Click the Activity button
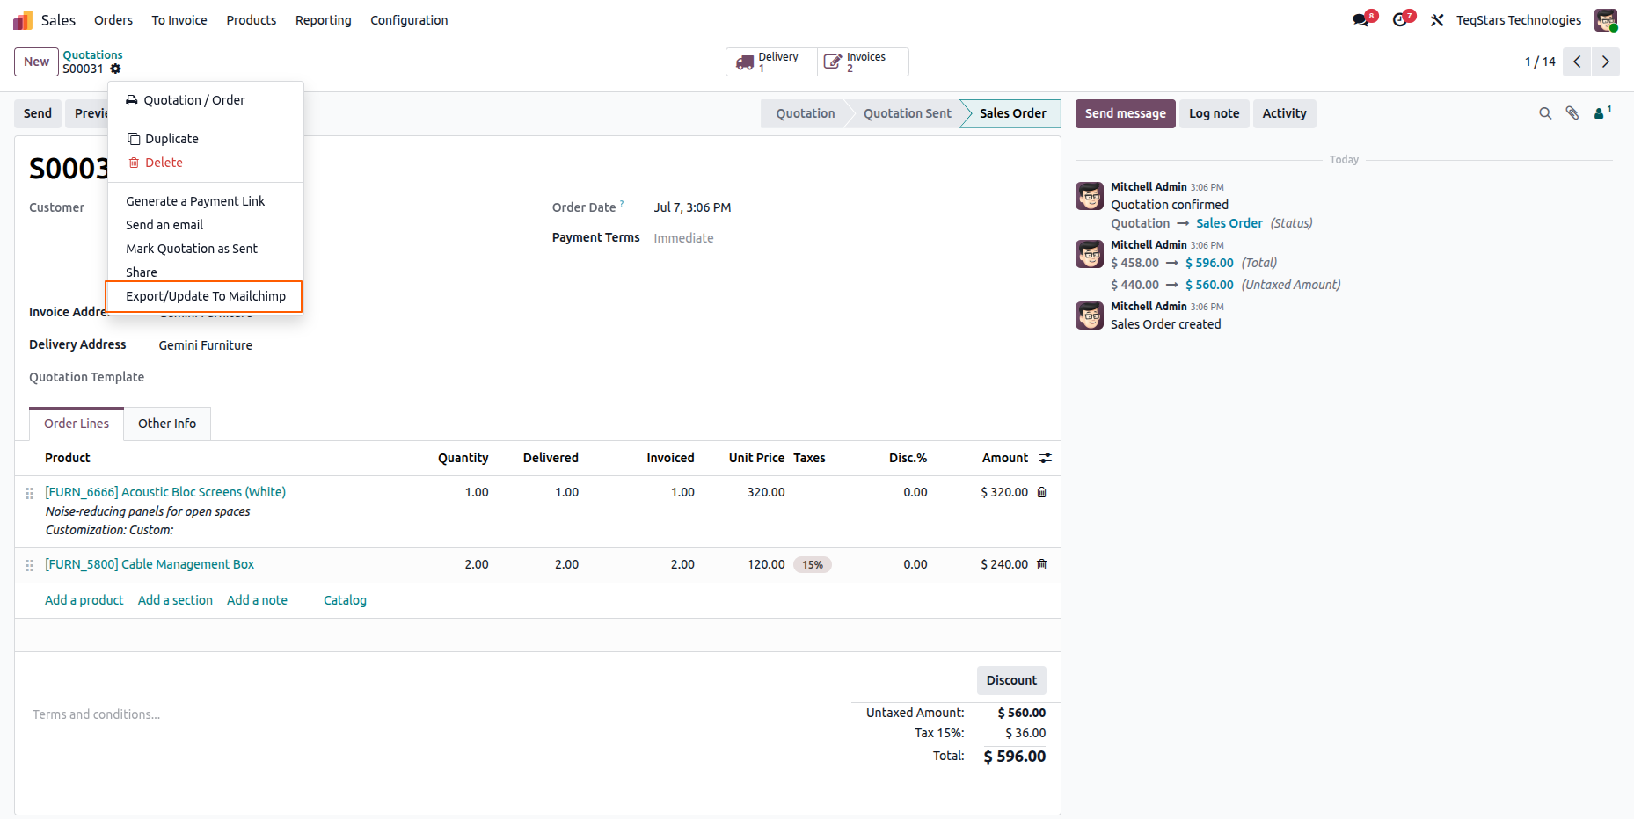 pos(1284,113)
